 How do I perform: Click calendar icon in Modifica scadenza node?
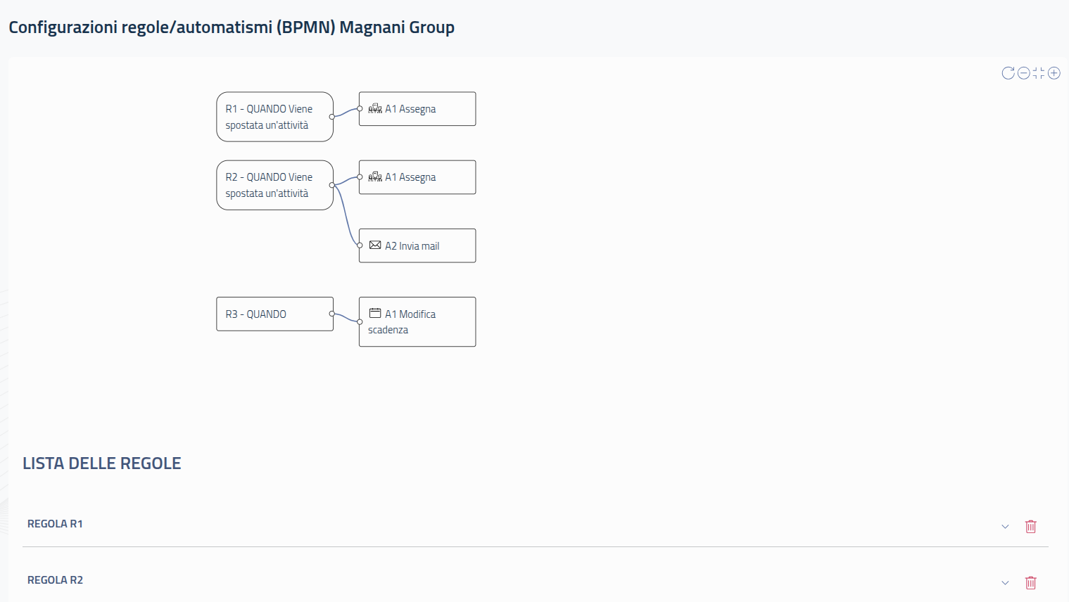pyautogui.click(x=375, y=314)
